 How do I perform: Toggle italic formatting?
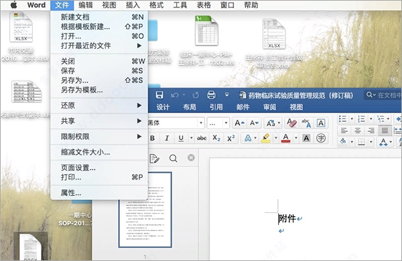click(x=167, y=139)
